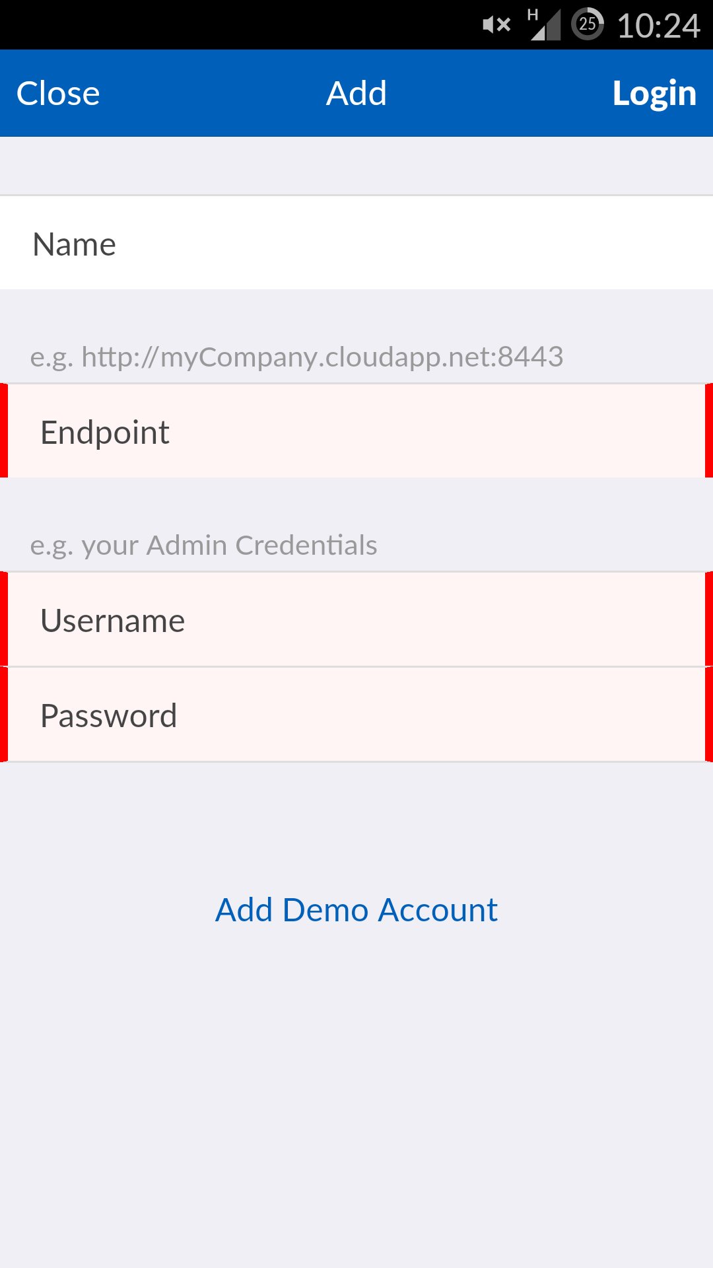Viewport: 713px width, 1268px height.
Task: Tap the H network type indicator
Action: (533, 15)
